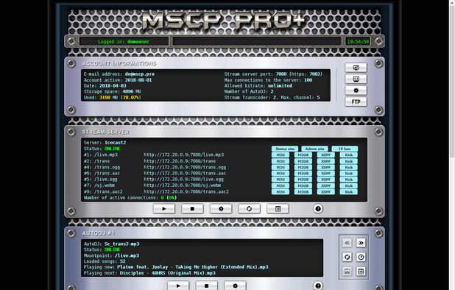The image size is (455, 290).
Task: Click the AutoDJ #1 grayed tray icon
Action: click(347, 272)
